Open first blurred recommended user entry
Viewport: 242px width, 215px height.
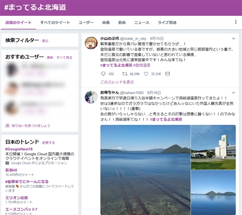40,70
